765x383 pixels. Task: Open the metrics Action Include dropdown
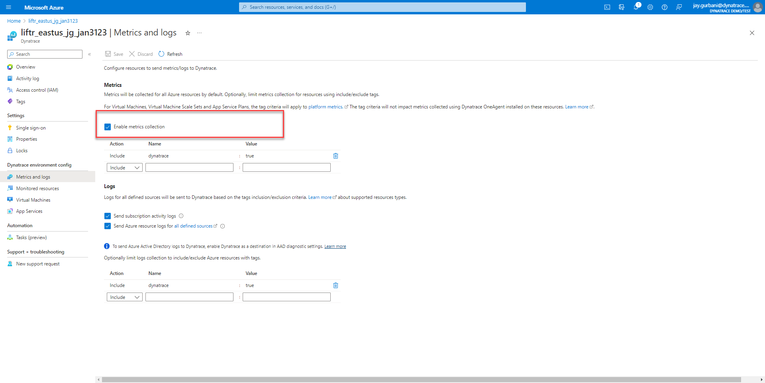click(x=125, y=168)
